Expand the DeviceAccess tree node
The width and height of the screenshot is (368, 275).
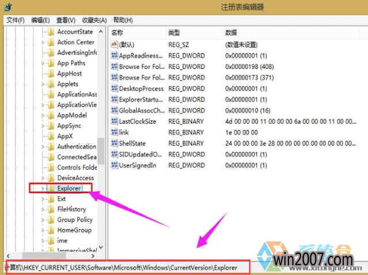pyautogui.click(x=43, y=178)
